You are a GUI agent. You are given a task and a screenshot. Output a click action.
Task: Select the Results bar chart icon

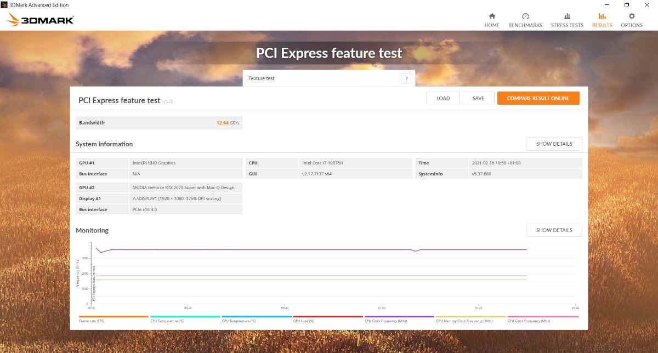coord(602,16)
